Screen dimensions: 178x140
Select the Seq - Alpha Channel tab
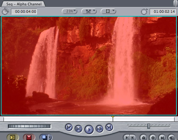point(24,4)
